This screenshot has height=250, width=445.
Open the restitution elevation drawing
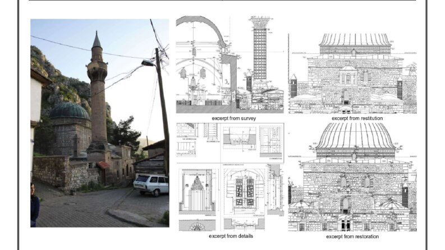[352, 73]
